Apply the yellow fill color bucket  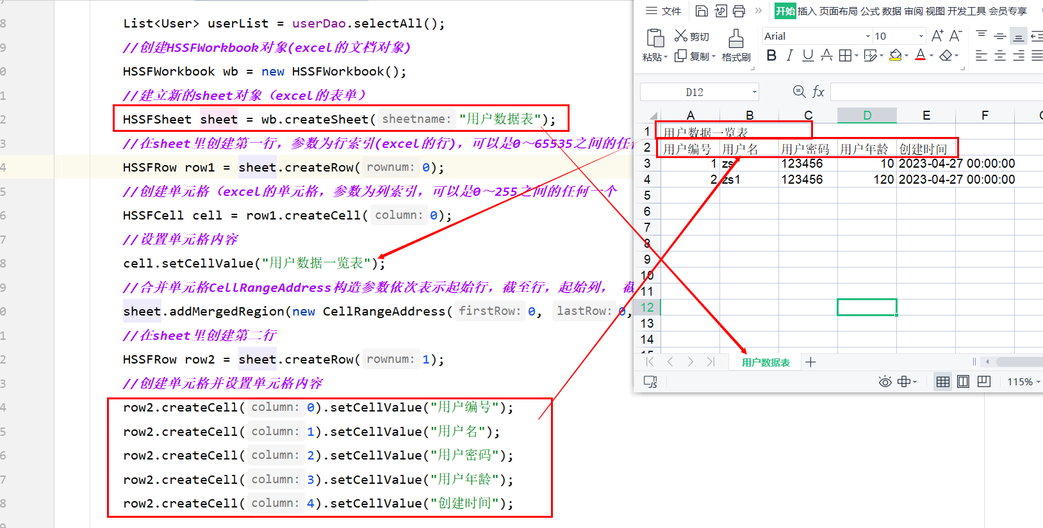click(x=896, y=56)
